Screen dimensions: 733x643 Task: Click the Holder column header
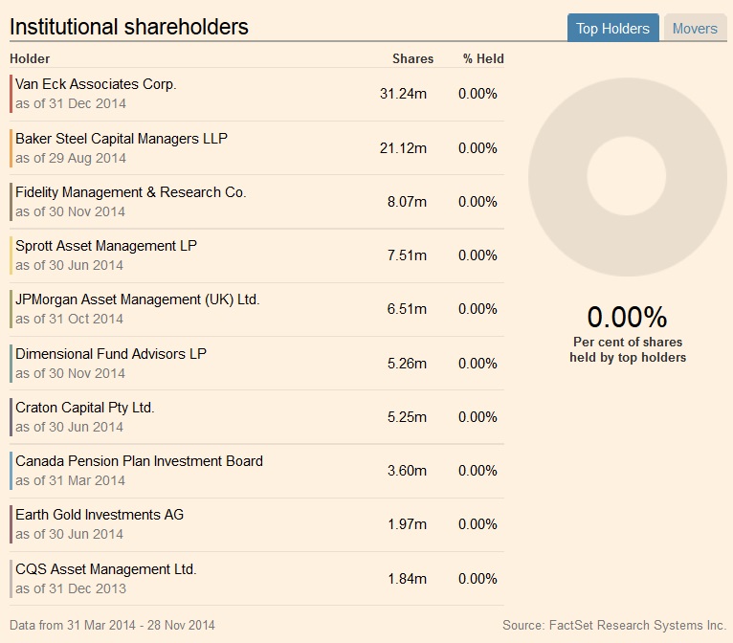click(30, 58)
